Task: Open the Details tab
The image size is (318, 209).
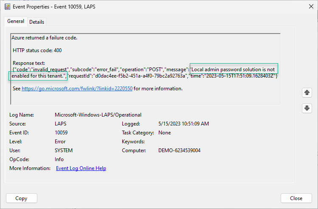Action: click(x=37, y=22)
